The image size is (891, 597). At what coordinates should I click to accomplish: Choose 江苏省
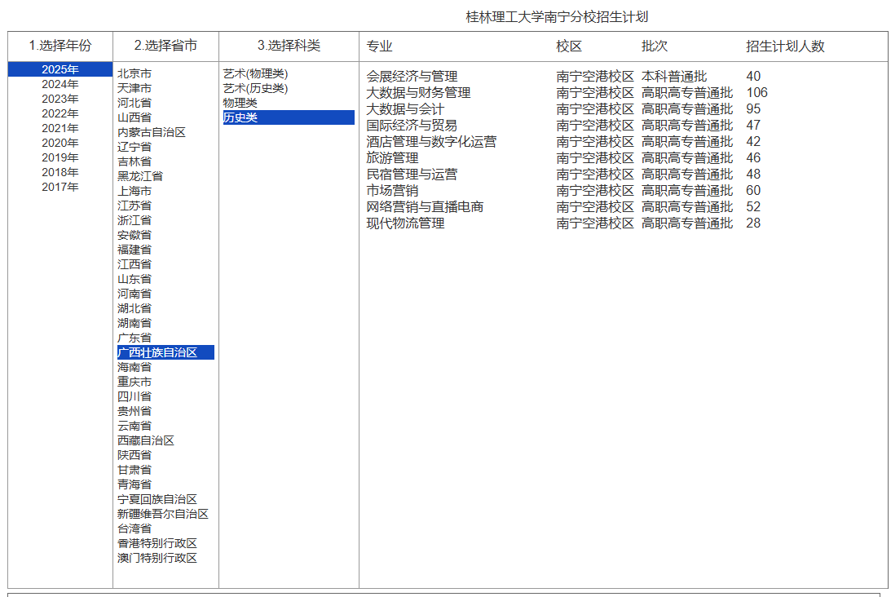135,206
